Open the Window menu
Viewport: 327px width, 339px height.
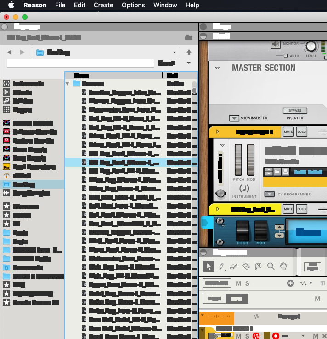(165, 5)
